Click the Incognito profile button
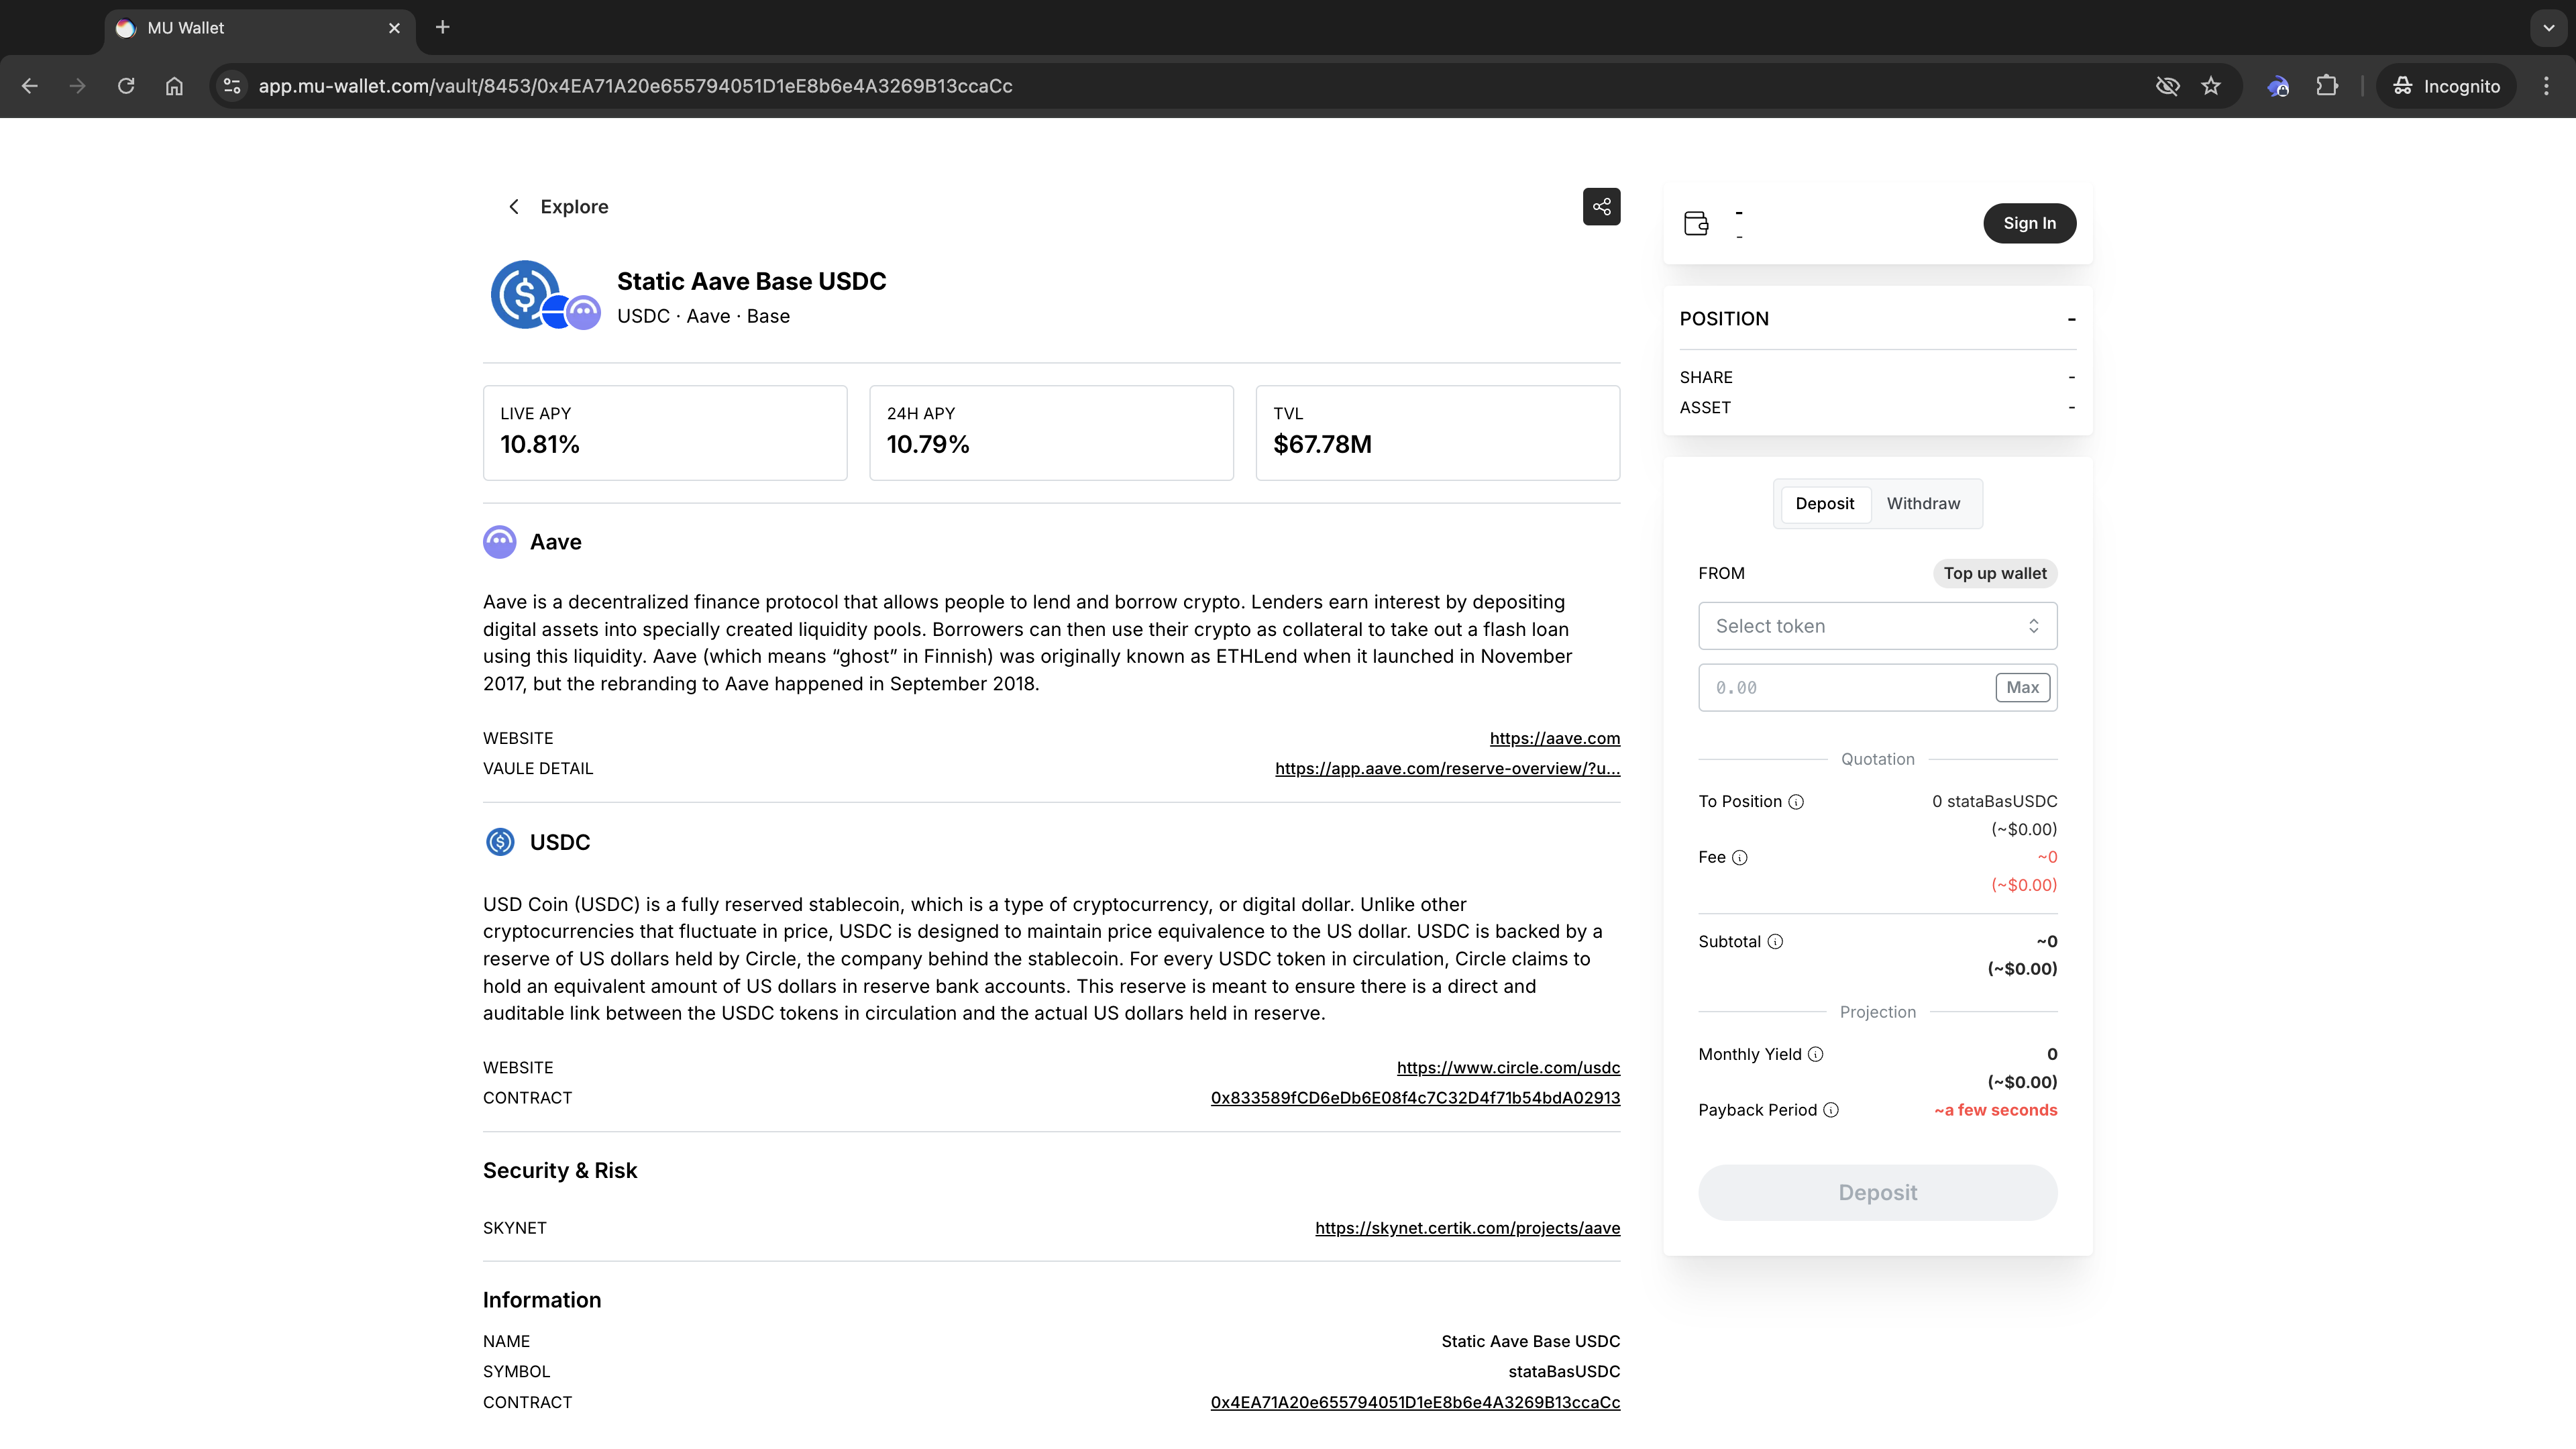2576x1449 pixels. pyautogui.click(x=2446, y=86)
